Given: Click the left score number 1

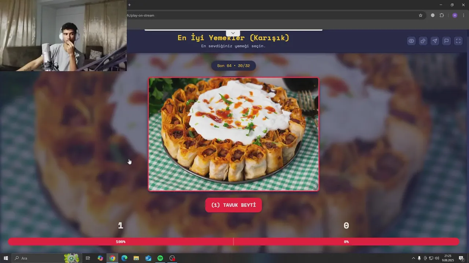Looking at the screenshot, I should click(121, 226).
